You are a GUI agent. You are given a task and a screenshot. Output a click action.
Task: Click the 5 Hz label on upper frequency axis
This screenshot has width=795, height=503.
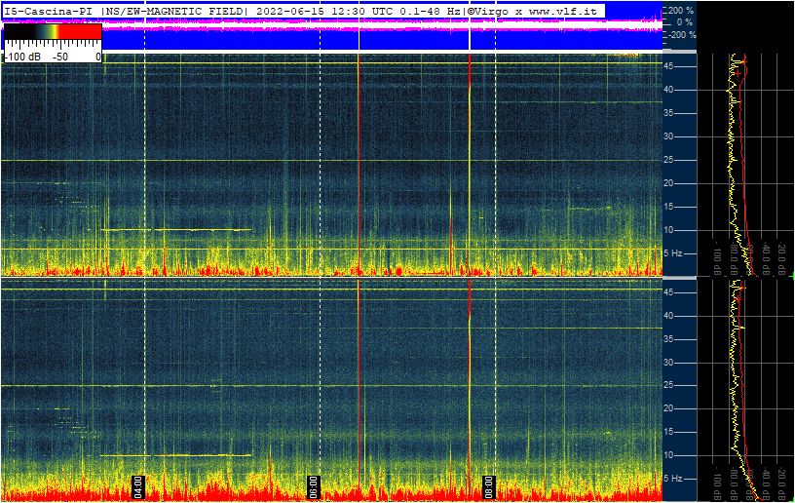tap(672, 253)
